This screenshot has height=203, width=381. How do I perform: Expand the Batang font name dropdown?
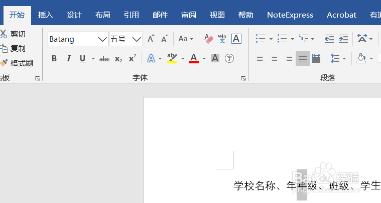102,39
